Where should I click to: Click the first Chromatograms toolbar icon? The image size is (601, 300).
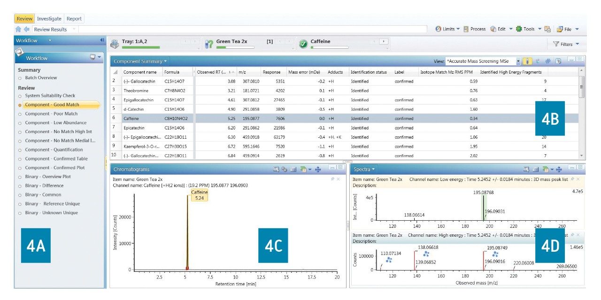pos(277,169)
